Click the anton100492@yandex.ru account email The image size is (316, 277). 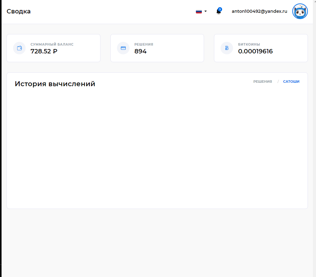click(259, 11)
